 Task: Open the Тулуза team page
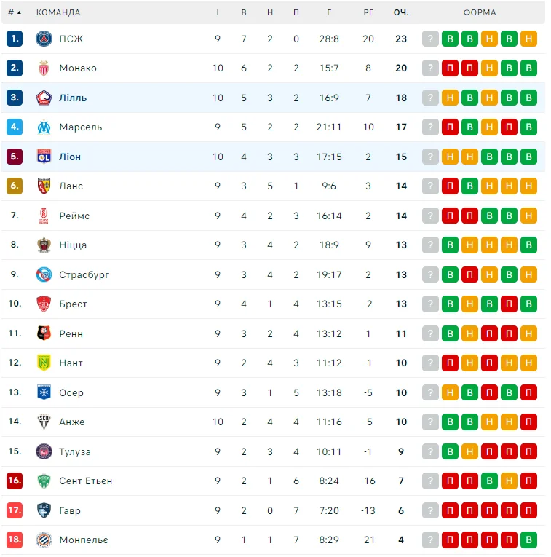[75, 451]
